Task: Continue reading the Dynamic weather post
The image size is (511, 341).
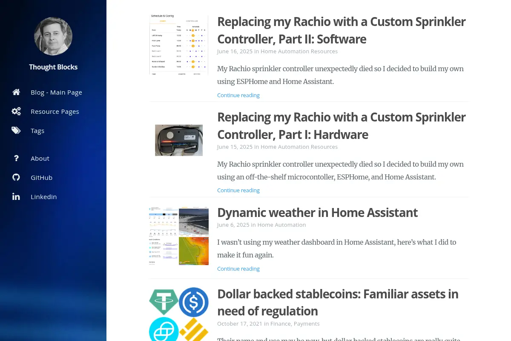Action: 238,269
